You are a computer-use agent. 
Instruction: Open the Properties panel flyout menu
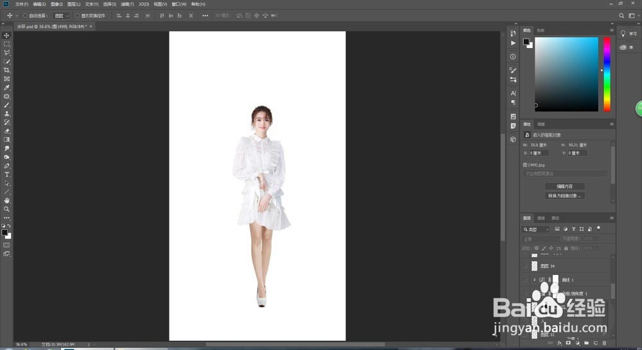(612, 124)
